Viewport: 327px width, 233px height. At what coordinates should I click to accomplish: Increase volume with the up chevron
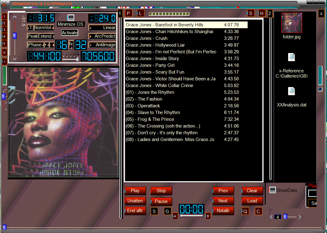[15, 17]
